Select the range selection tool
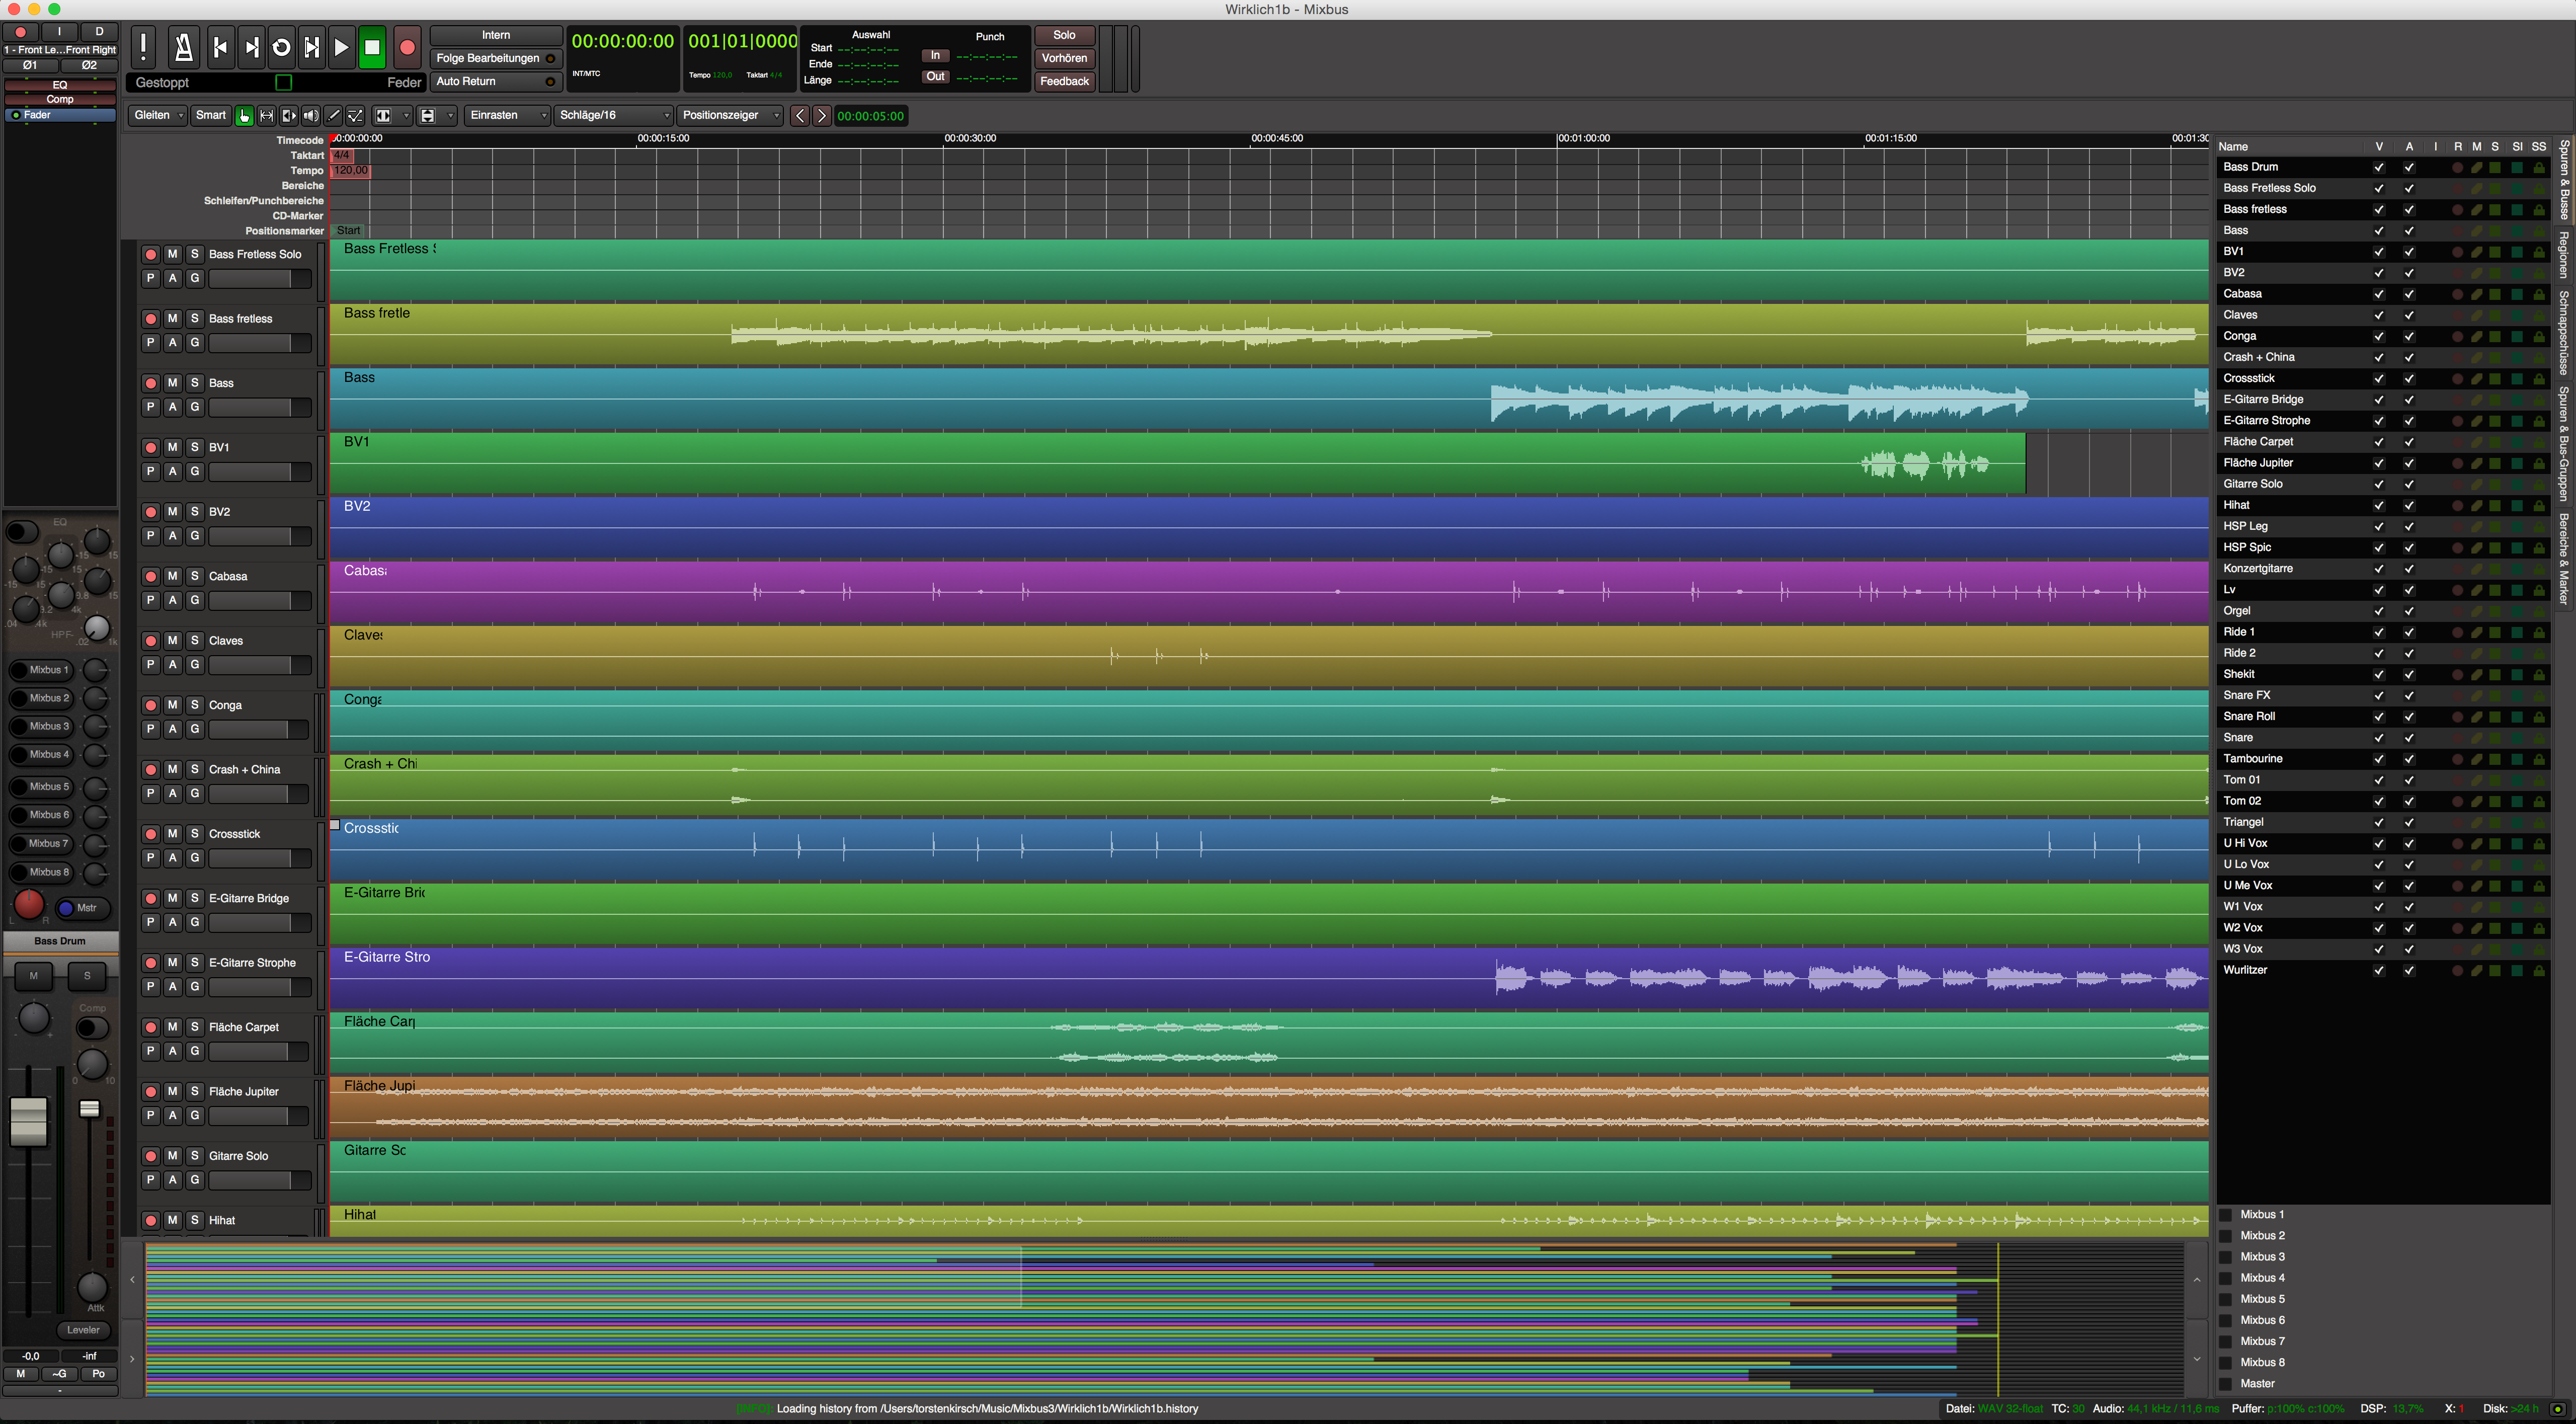2576x1424 pixels. pyautogui.click(x=266, y=116)
